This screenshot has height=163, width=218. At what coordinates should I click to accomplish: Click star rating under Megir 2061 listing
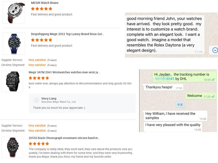coord(39,78)
